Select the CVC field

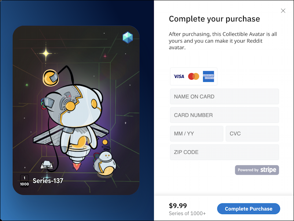252,134
